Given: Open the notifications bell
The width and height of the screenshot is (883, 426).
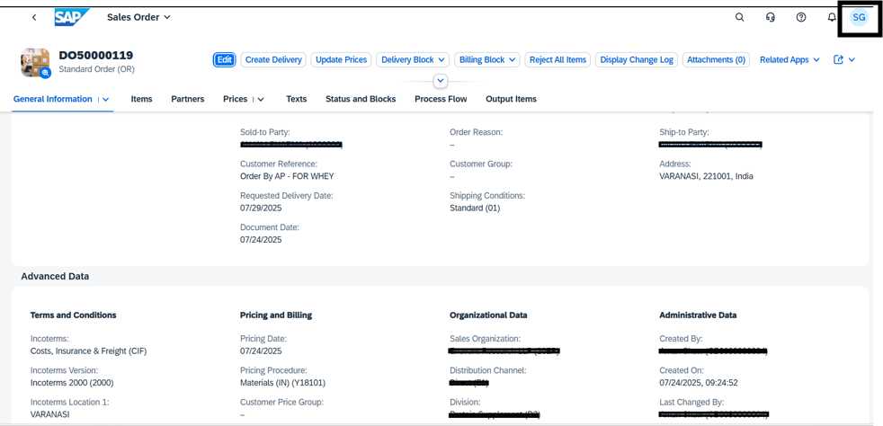Looking at the screenshot, I should pyautogui.click(x=832, y=17).
